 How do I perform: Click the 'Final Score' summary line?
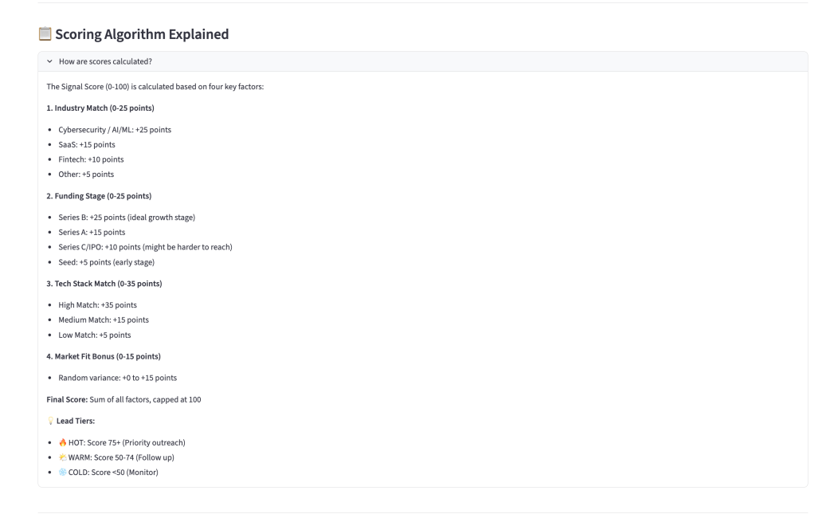(123, 399)
